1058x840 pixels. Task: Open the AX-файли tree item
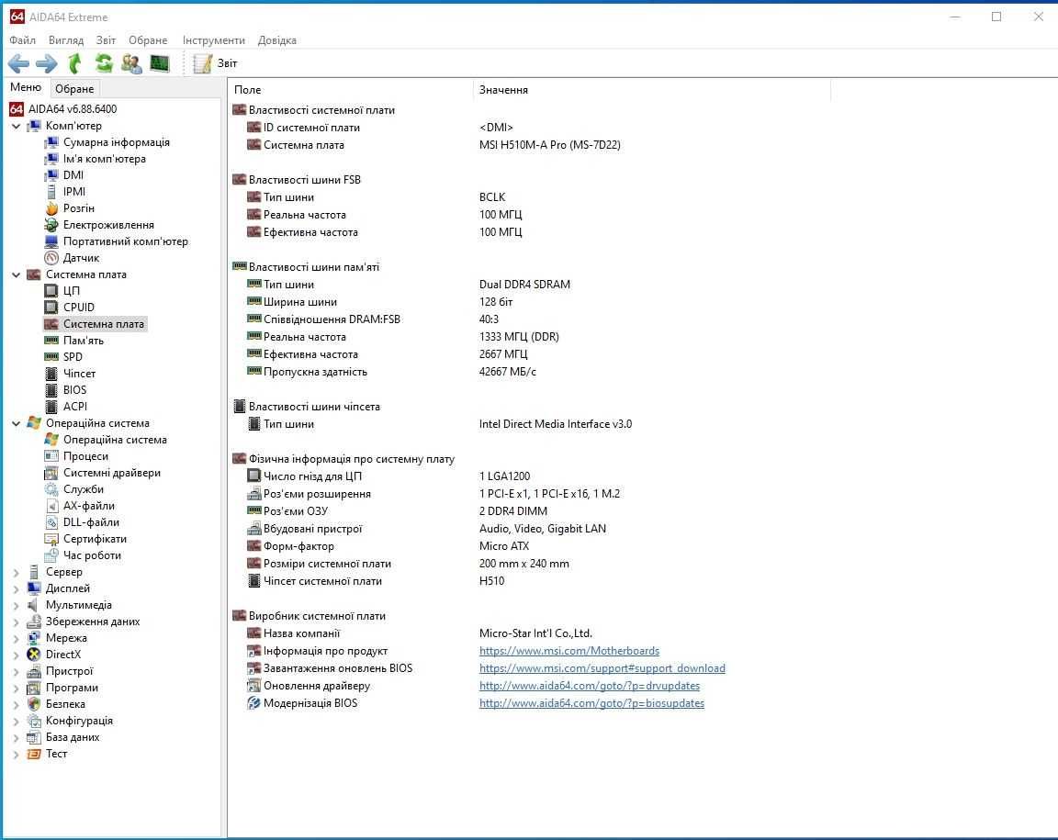point(89,506)
